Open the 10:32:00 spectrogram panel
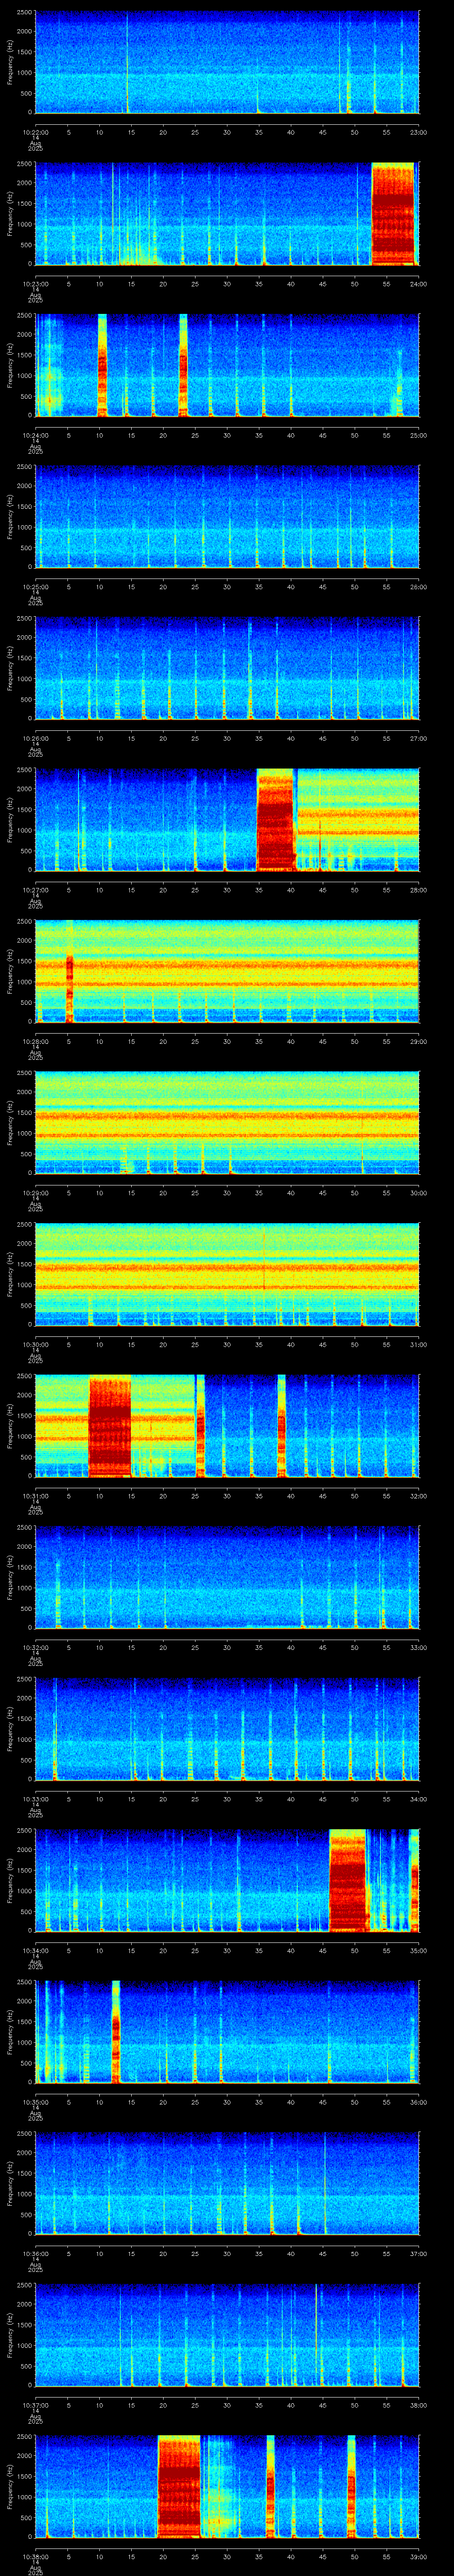The height and width of the screenshot is (2576, 454). point(227,1578)
